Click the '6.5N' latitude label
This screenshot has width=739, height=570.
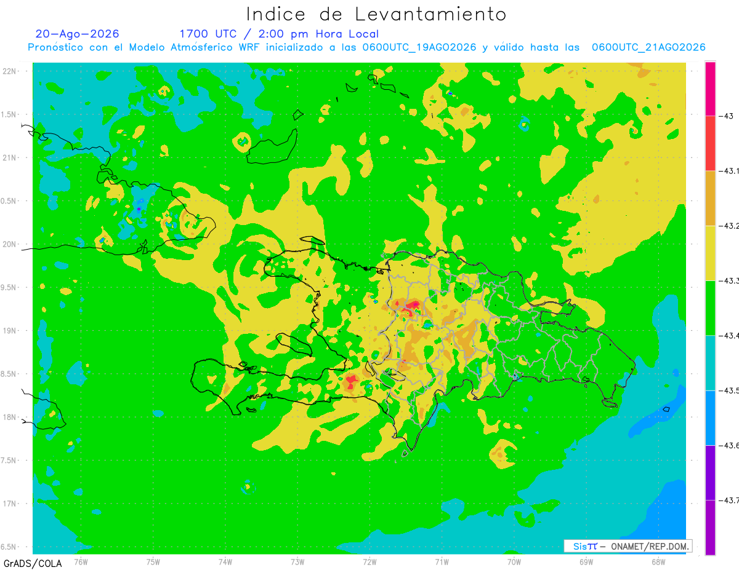tap(9, 547)
